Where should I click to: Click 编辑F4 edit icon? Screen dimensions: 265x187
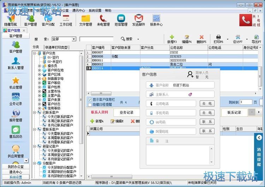pos(187,39)
